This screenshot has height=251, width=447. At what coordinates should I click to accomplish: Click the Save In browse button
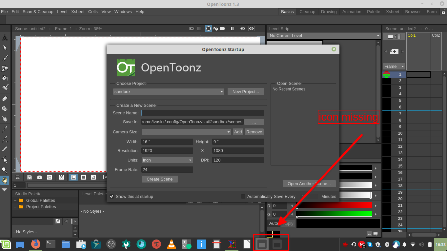point(254,122)
